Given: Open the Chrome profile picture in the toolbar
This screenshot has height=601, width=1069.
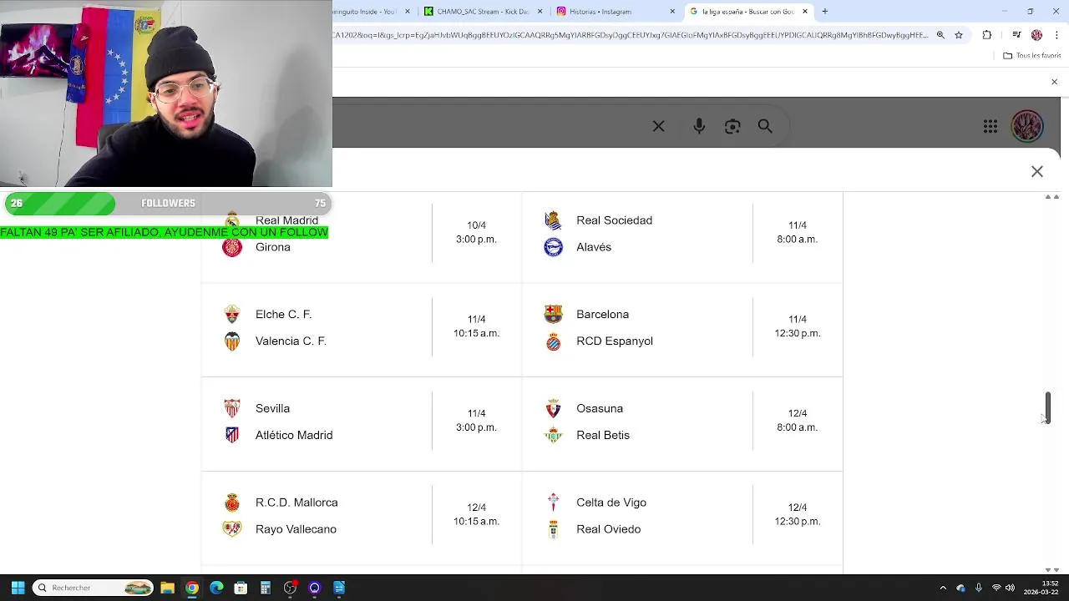Looking at the screenshot, I should (x=1036, y=35).
